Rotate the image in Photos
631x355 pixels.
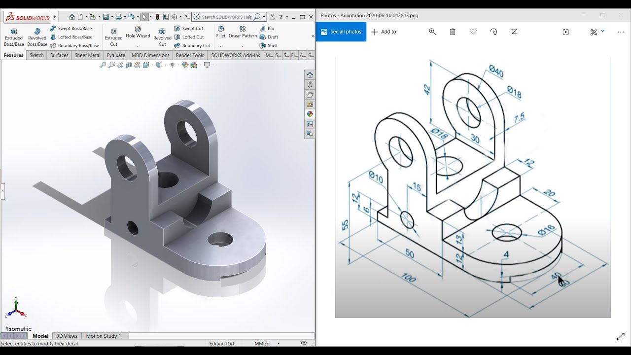tap(493, 32)
